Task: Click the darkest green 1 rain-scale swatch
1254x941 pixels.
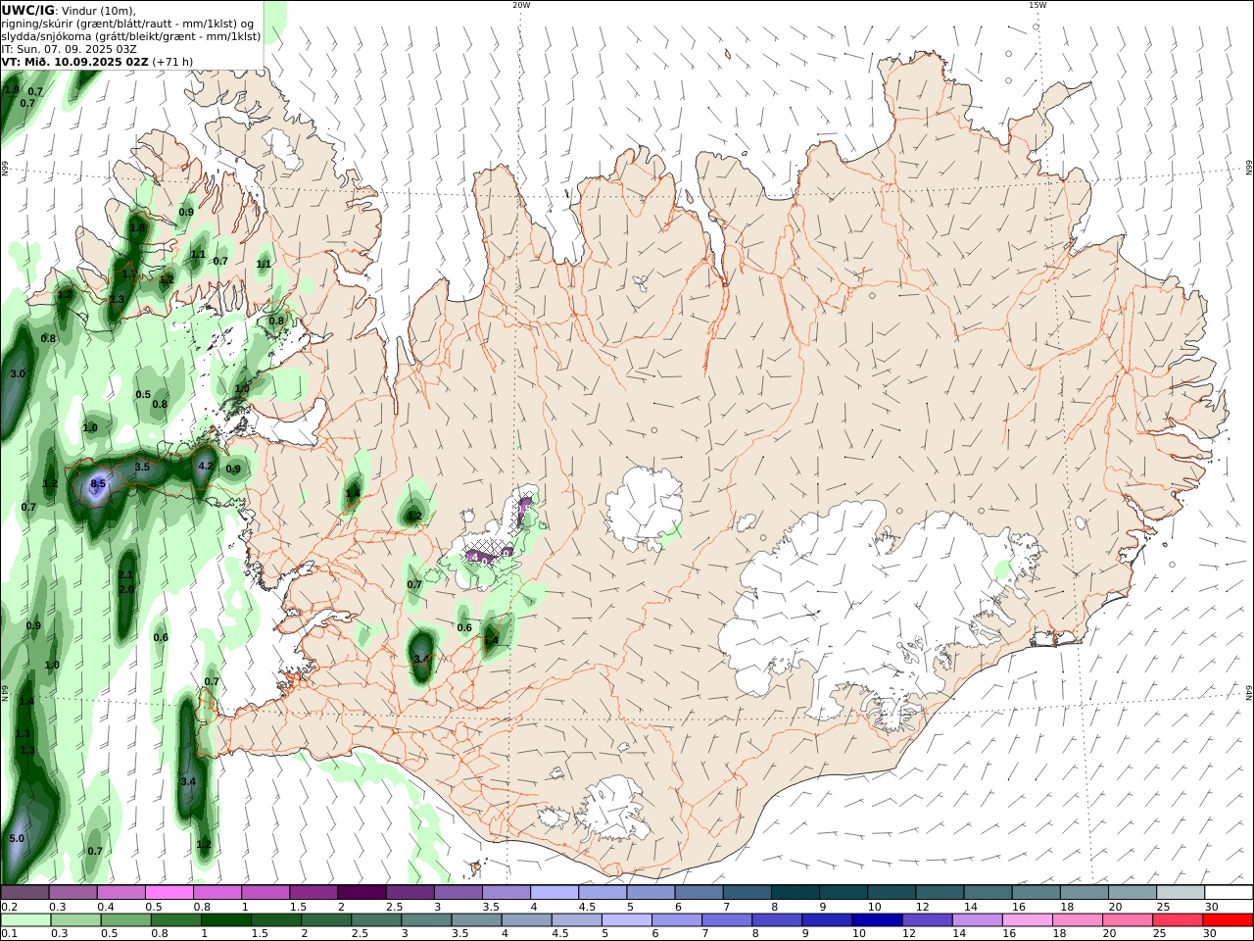Action: (226, 920)
